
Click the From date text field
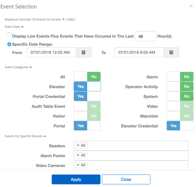click(52, 53)
